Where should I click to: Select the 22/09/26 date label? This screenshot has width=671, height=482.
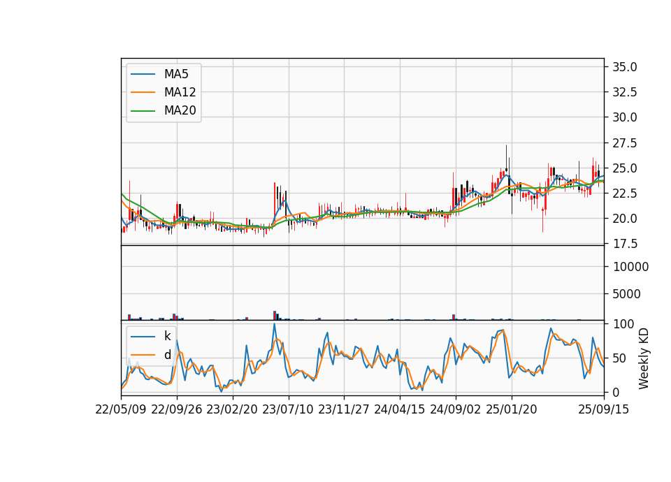[x=177, y=409]
